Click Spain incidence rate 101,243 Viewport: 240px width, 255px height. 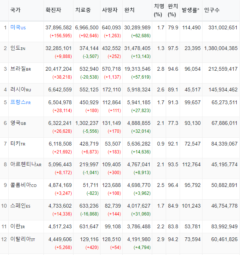pos(191,206)
